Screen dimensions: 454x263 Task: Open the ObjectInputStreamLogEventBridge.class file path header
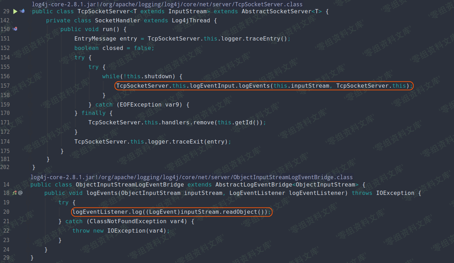(191, 177)
